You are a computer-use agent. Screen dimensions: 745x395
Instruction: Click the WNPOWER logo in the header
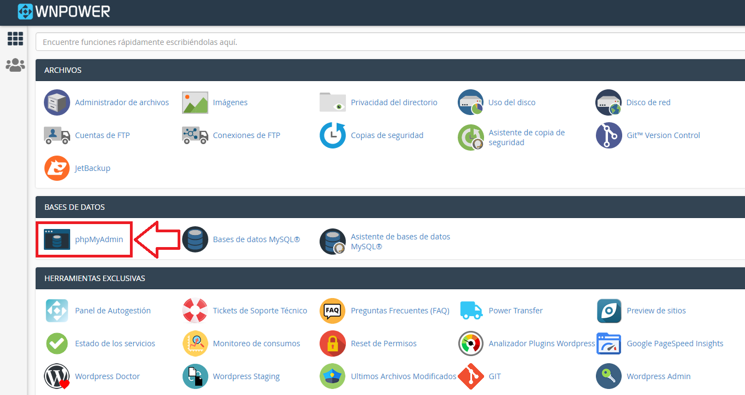tap(64, 11)
